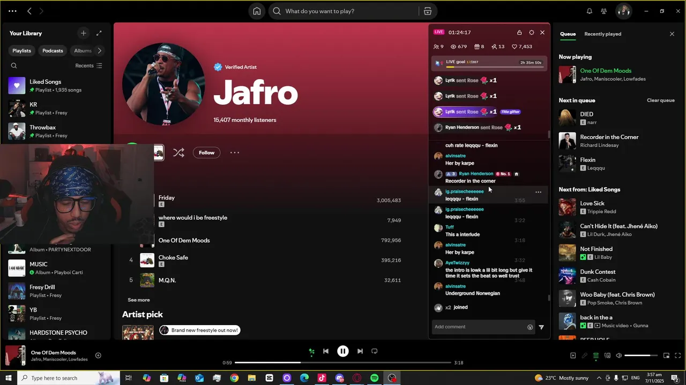Create a playlist with the plus icon
The width and height of the screenshot is (686, 385).
(83, 33)
